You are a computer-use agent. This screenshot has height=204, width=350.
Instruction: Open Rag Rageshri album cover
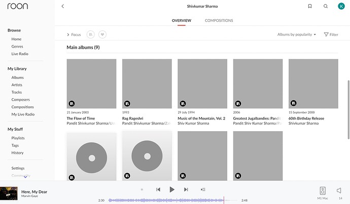tap(147, 84)
